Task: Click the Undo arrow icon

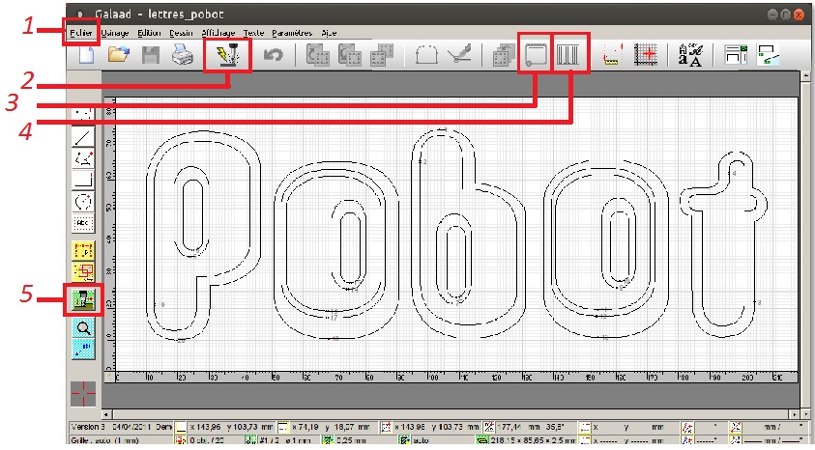Action: click(273, 56)
